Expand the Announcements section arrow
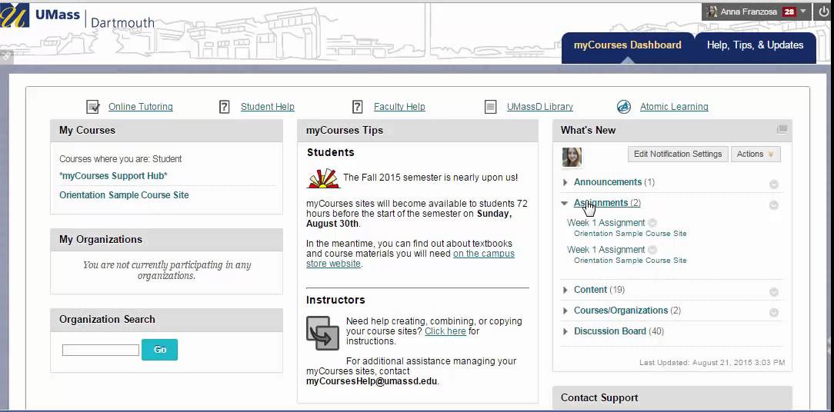The image size is (834, 412). pyautogui.click(x=565, y=182)
